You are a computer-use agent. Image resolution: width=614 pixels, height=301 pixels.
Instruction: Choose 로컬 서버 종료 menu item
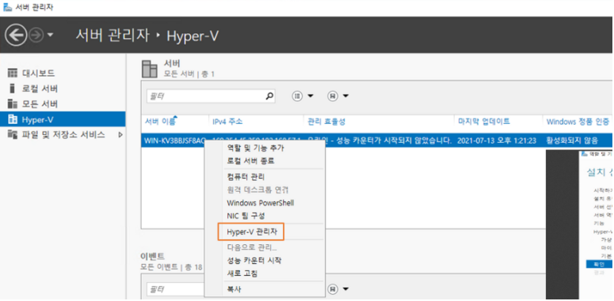(x=250, y=160)
